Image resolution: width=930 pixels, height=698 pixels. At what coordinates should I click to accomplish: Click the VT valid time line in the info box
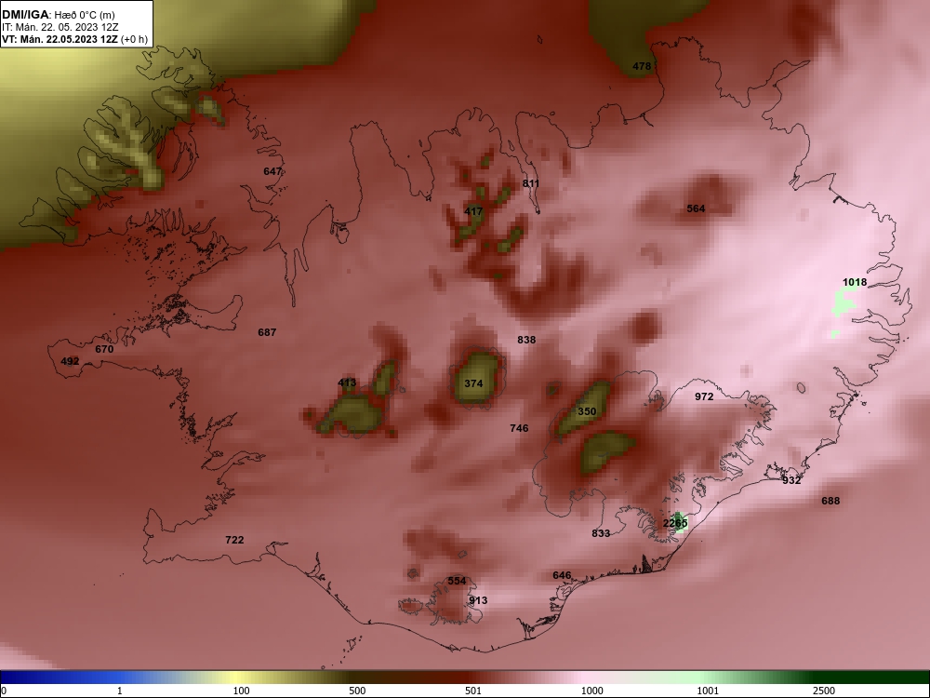pos(74,39)
